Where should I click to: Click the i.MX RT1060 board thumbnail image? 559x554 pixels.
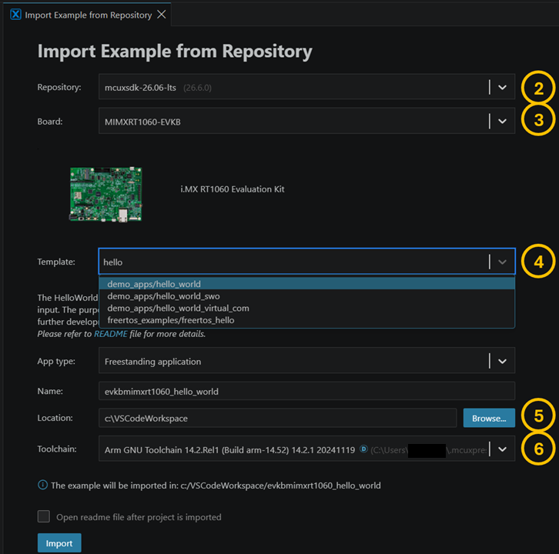pyautogui.click(x=105, y=195)
